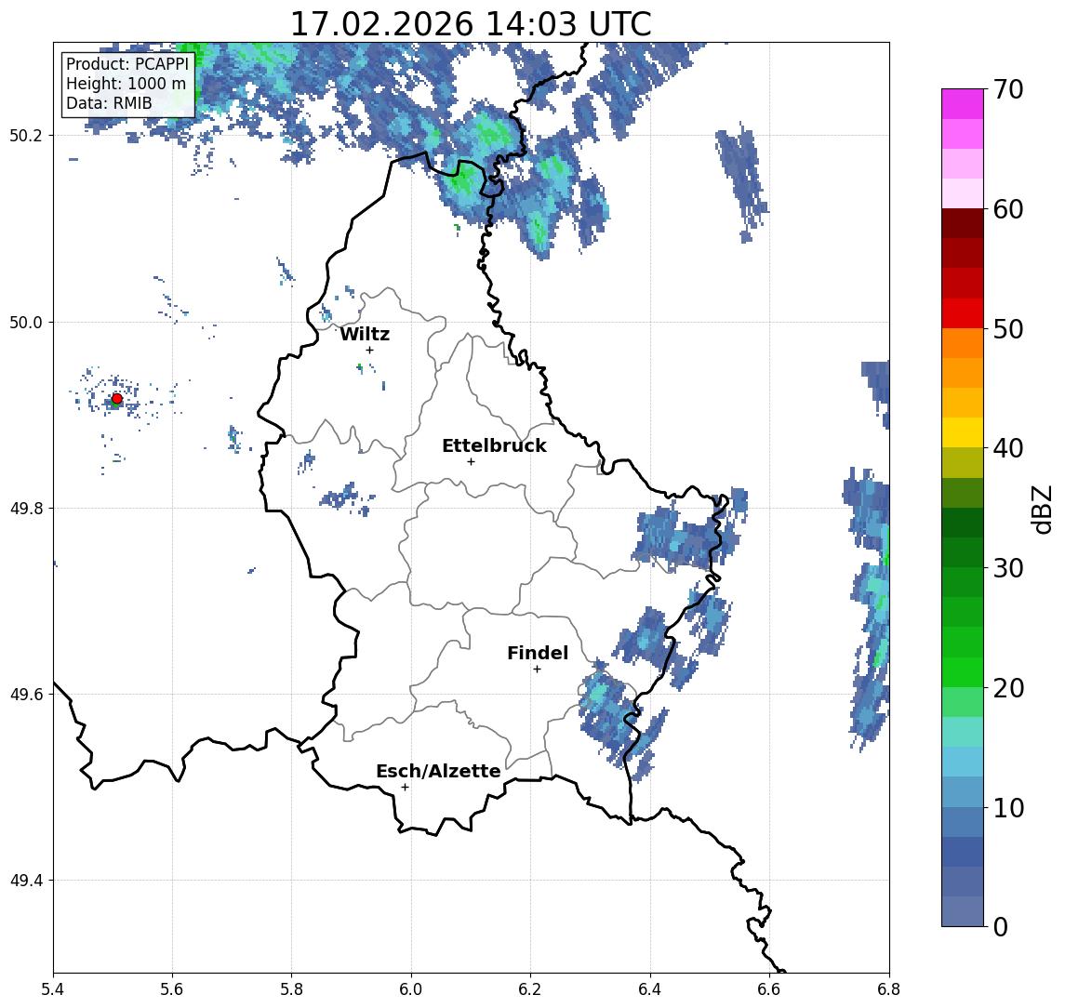This screenshot has height=1008, width=1065.
Task: Click the bright green 20 dBZ band
Action: click(963, 672)
